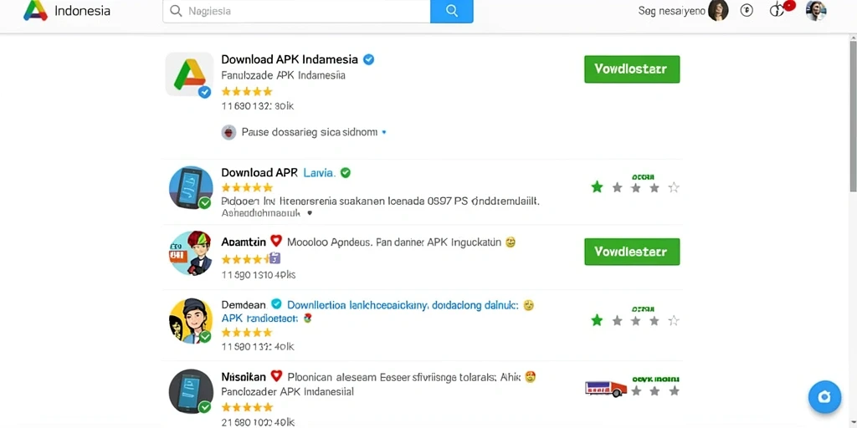Click the green button beside Apamtzin entry
857x428 pixels.
coord(632,252)
